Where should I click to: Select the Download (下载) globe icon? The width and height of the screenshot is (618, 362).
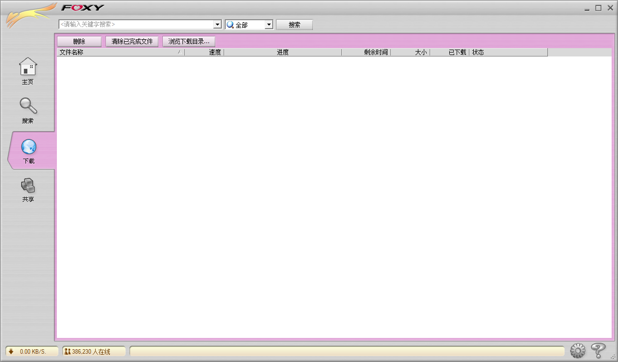coord(28,146)
